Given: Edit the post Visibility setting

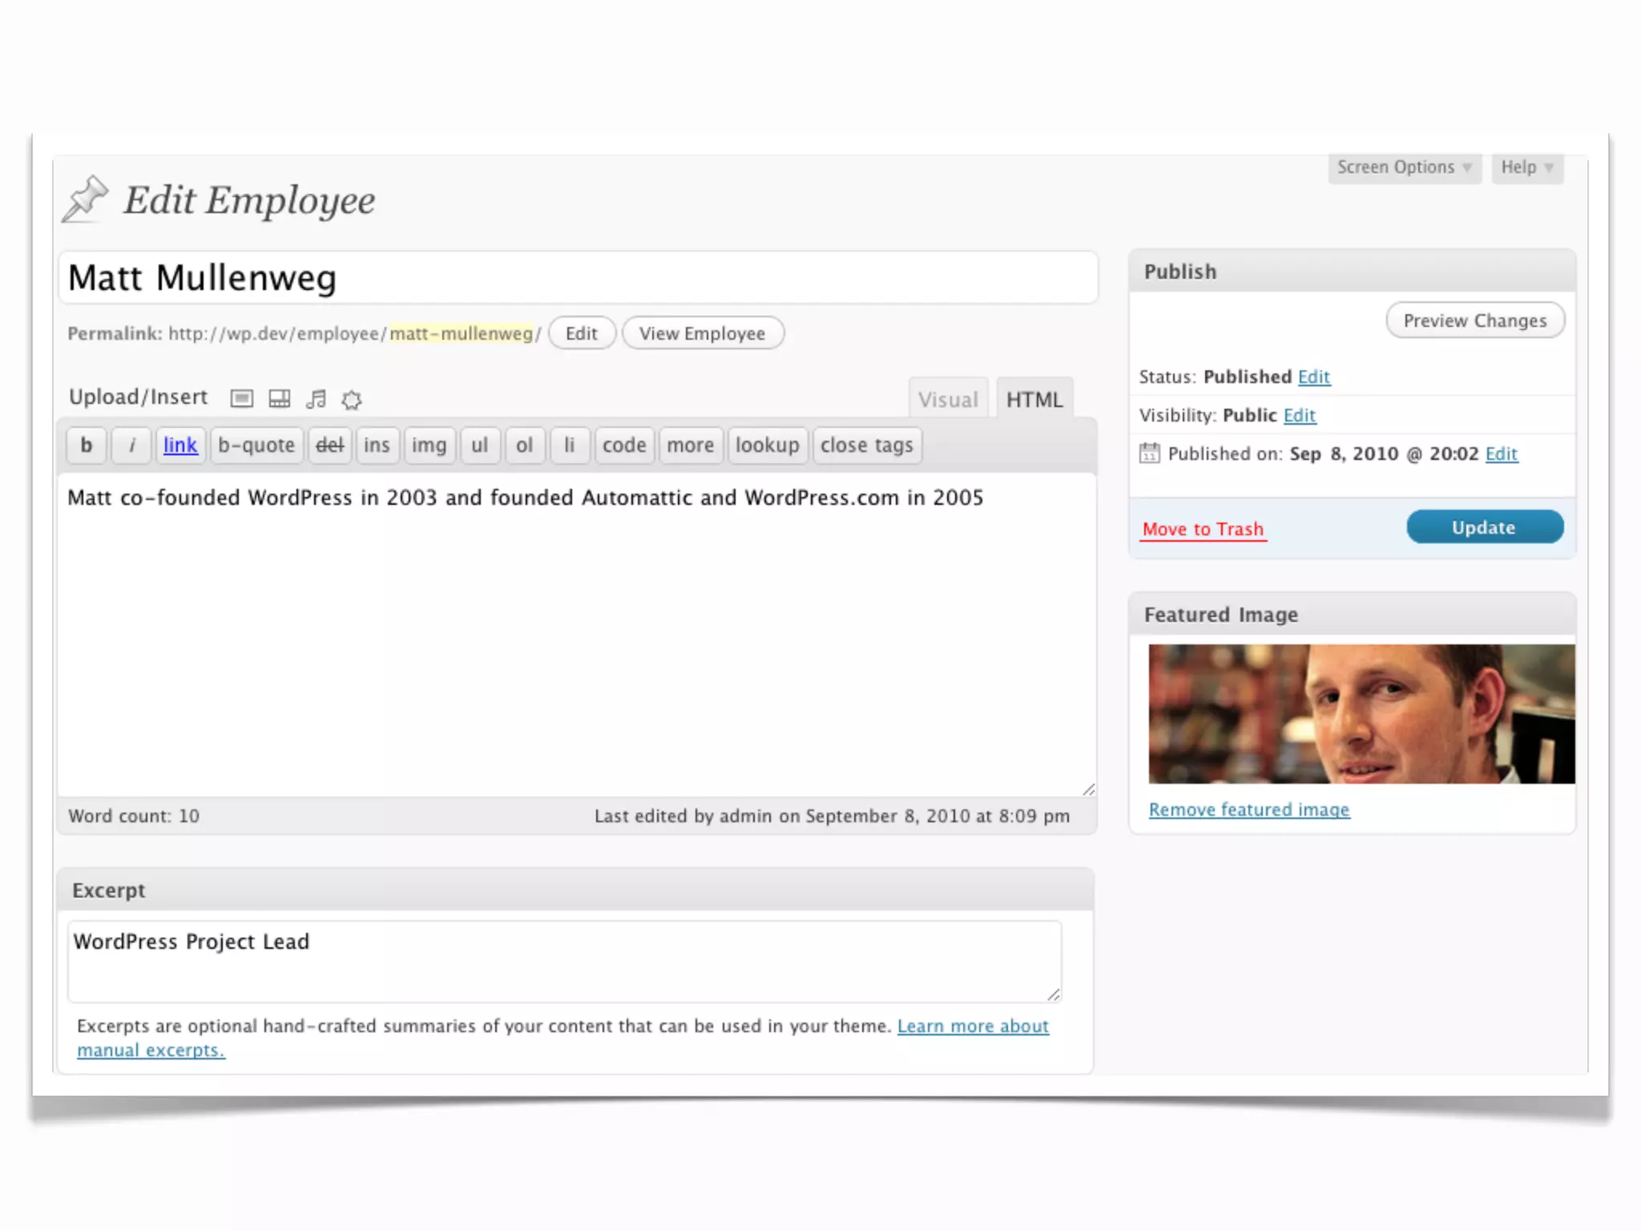Looking at the screenshot, I should [x=1299, y=415].
